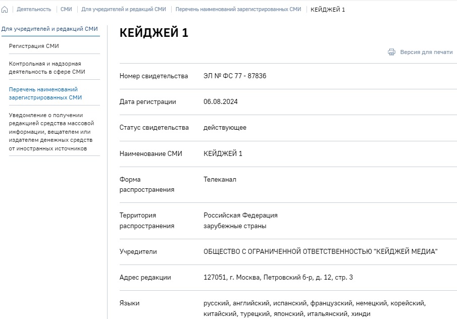Click the page heading 'КЕЙДЖЕЙ 1'
Image resolution: width=457 pixels, height=319 pixels.
click(x=154, y=32)
